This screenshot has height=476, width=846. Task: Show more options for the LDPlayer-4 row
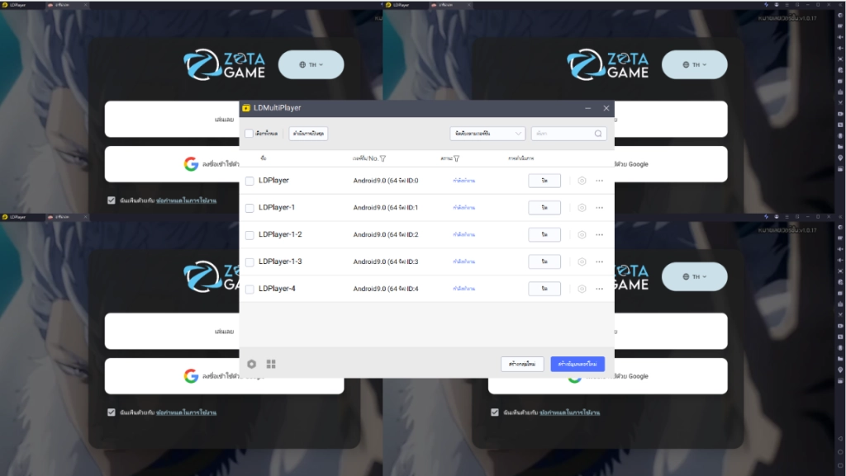coord(600,290)
